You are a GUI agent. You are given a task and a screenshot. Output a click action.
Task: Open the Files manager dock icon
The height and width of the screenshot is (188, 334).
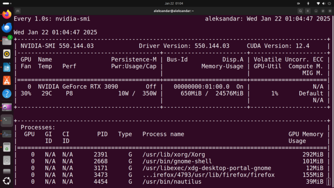[7, 41]
